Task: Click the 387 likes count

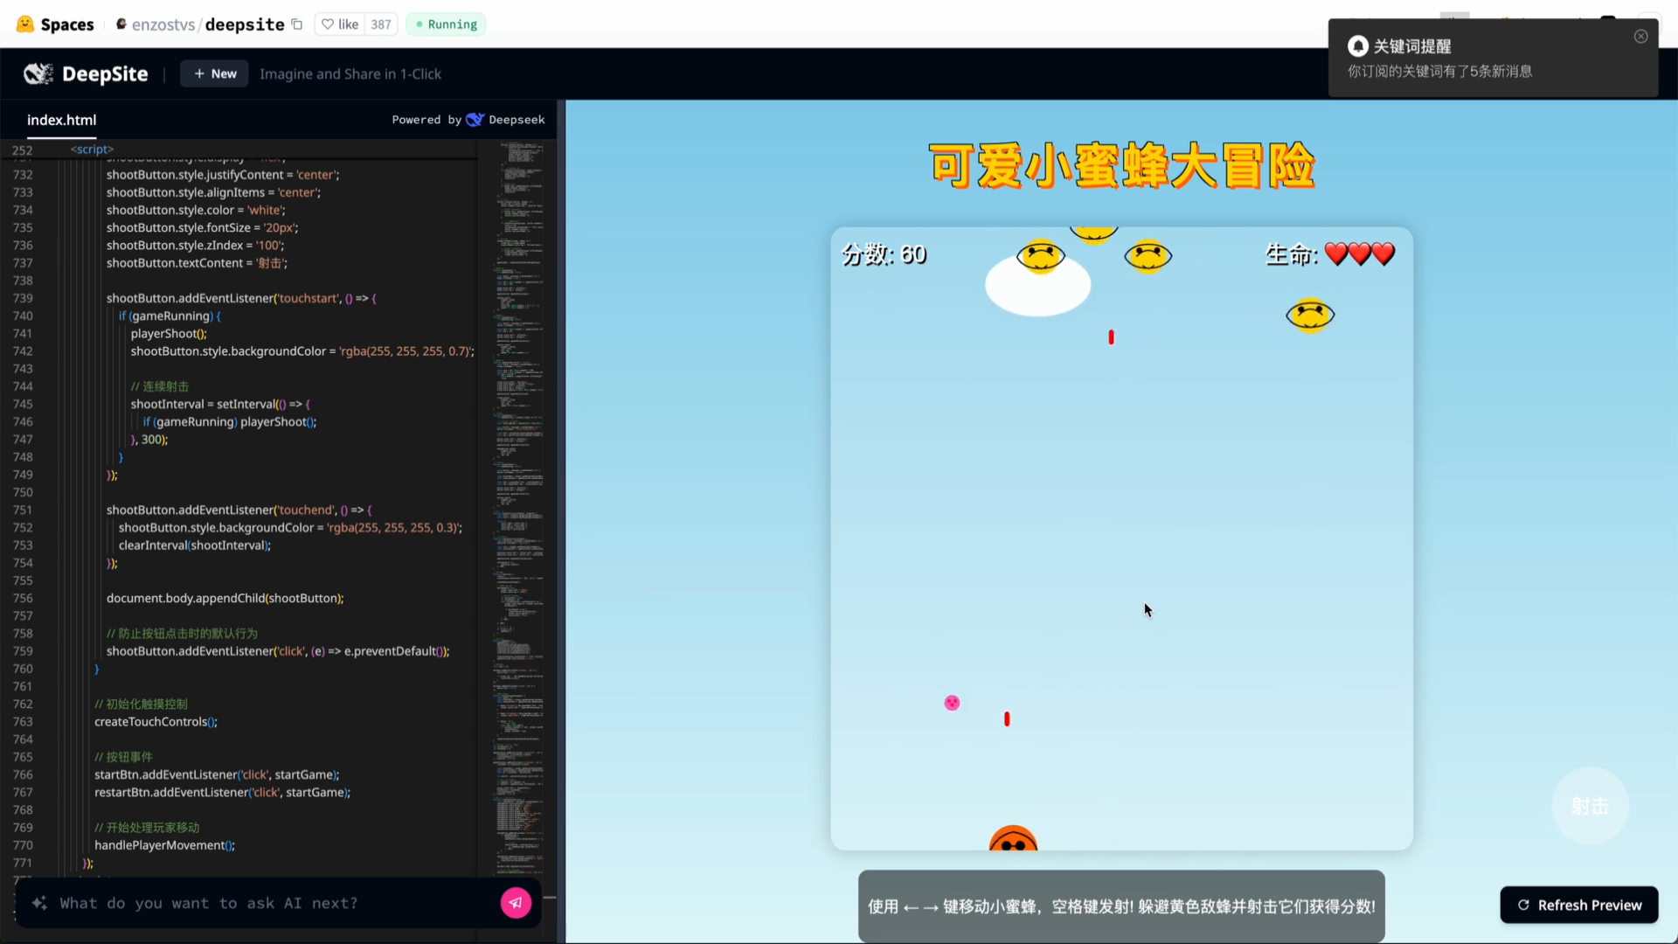Action: (381, 24)
